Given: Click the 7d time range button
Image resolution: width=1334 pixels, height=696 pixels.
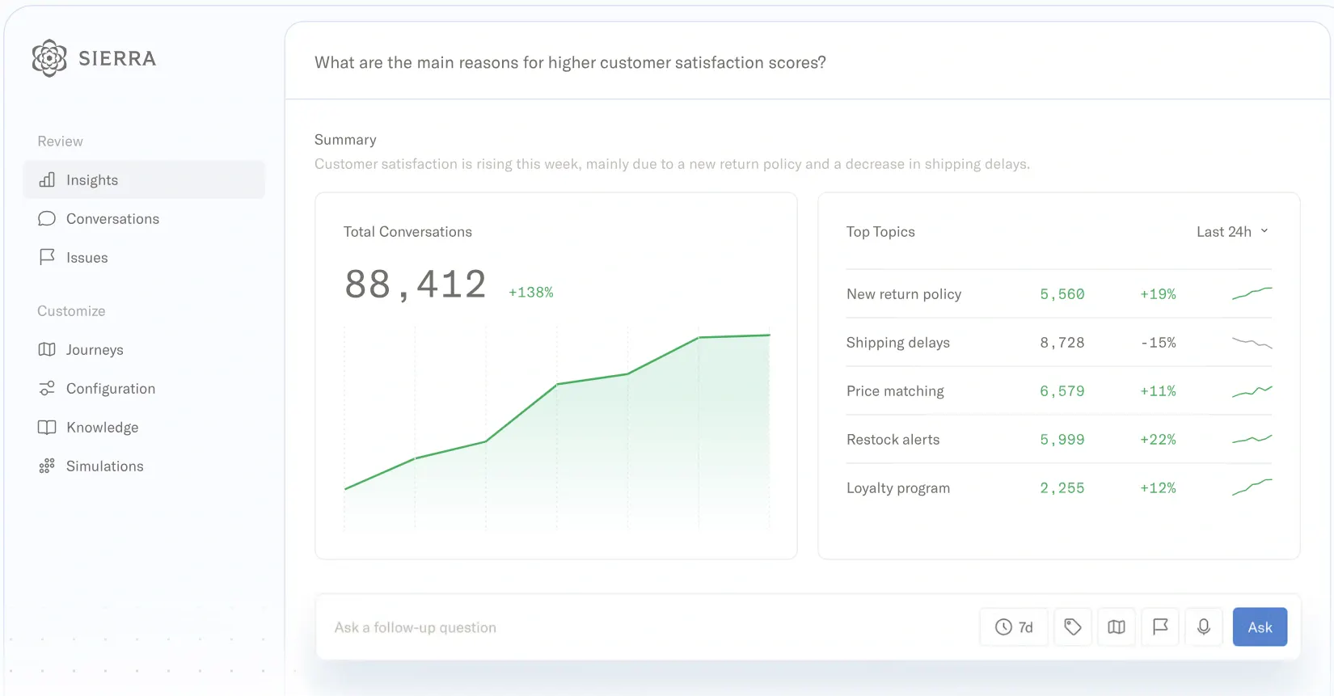Looking at the screenshot, I should tap(1014, 627).
